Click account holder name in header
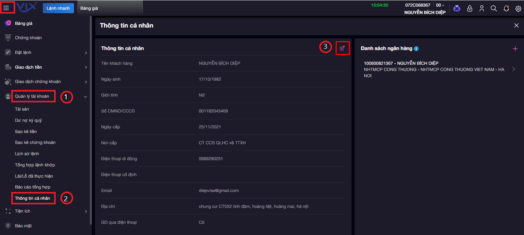524x235 pixels. (425, 12)
